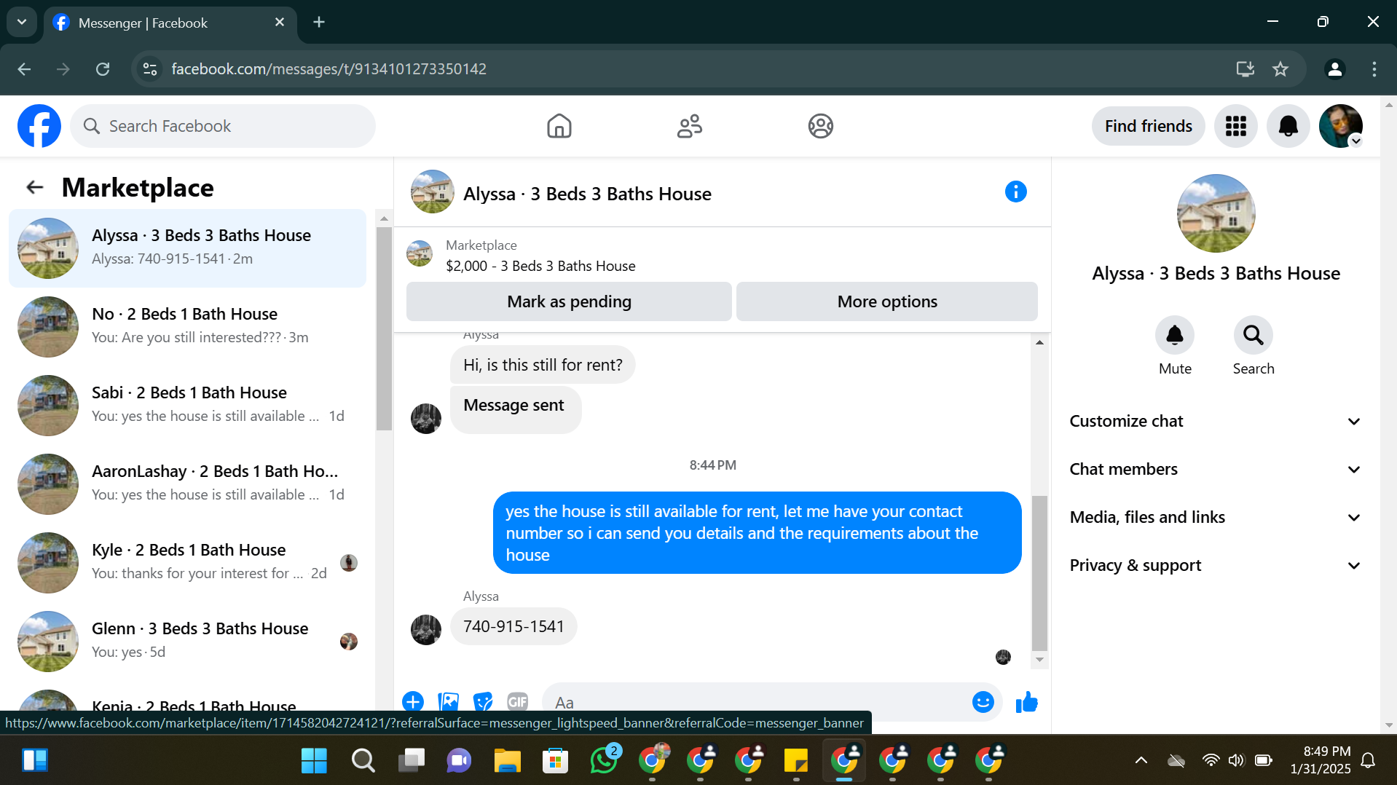Screen dimensions: 1397x785
Task: Expand Privacy & support section
Action: click(x=1215, y=566)
